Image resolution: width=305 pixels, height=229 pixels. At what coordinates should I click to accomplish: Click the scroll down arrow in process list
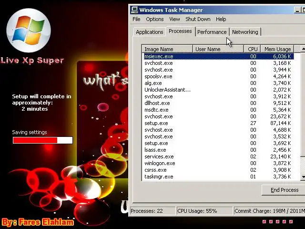(303, 177)
